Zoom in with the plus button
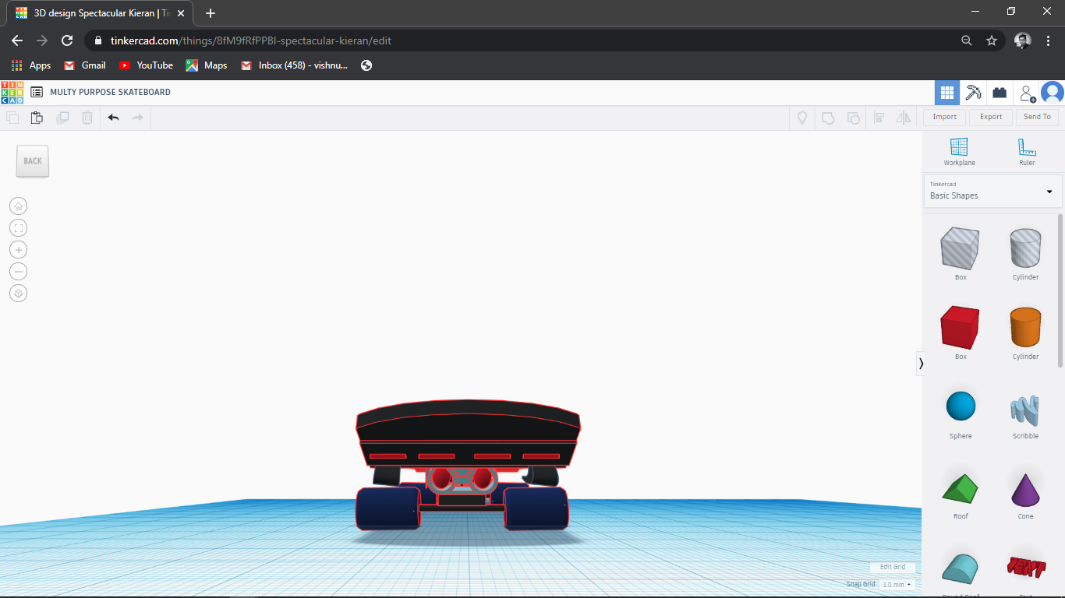1065x598 pixels. [19, 250]
